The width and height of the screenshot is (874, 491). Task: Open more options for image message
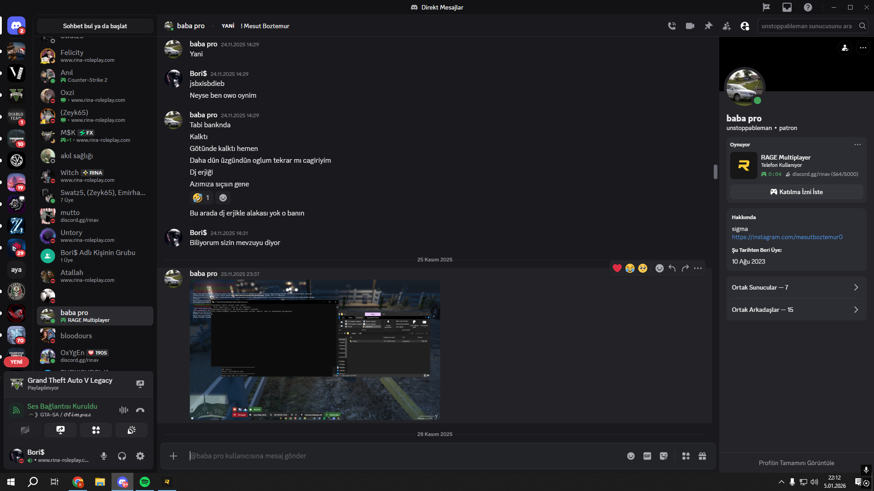698,268
